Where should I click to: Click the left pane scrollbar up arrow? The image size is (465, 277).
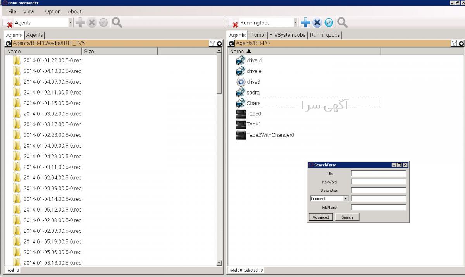coord(219,51)
